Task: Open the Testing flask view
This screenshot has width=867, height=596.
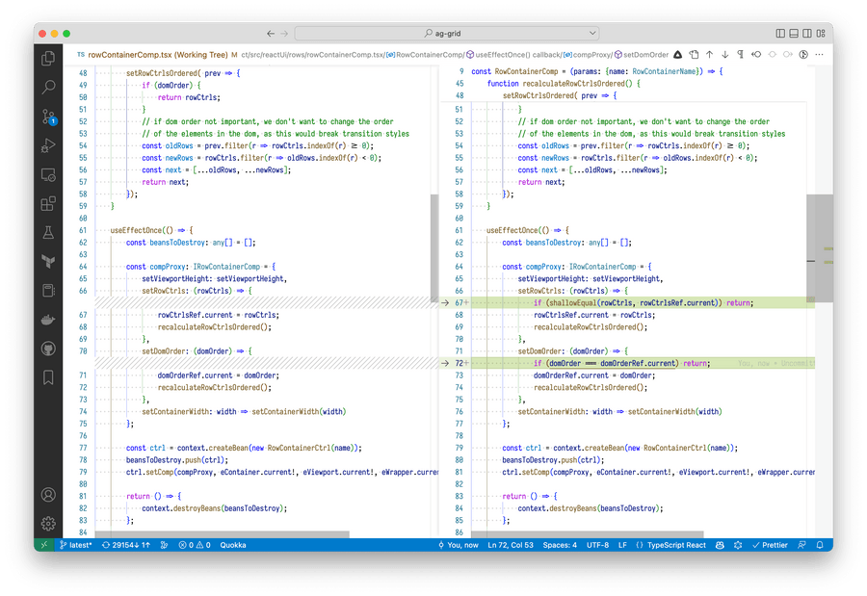Action: (48, 232)
